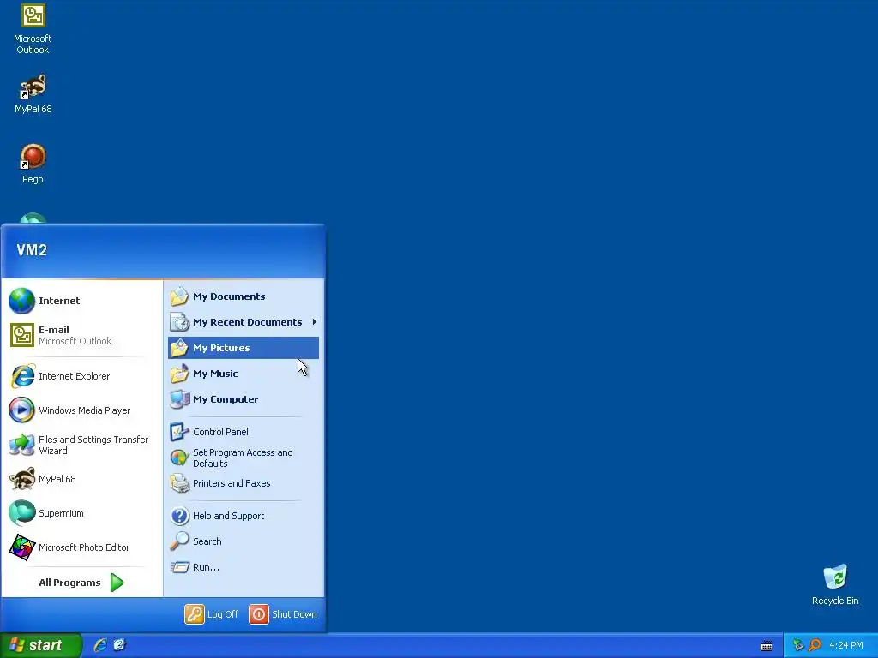Launch Supermium from Start menu
Image resolution: width=878 pixels, height=658 pixels.
pos(81,513)
